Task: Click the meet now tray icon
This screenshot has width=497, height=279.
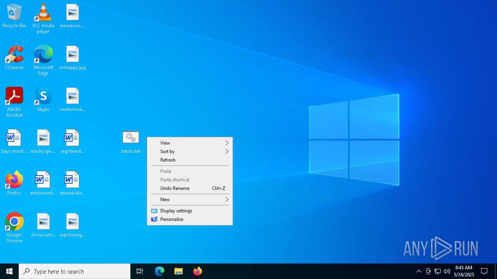Action: point(428,271)
